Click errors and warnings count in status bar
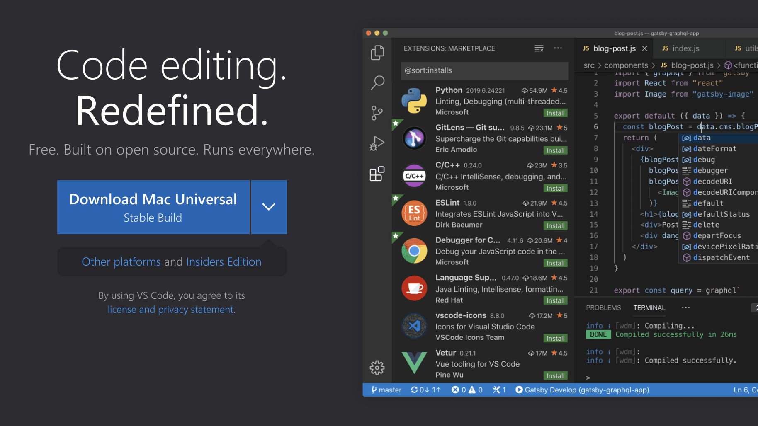Viewport: 758px width, 426px height. pos(467,390)
